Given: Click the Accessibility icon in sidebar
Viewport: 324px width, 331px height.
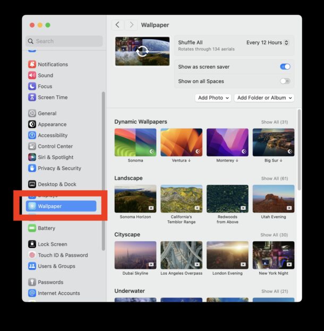Looking at the screenshot, I should click(32, 135).
